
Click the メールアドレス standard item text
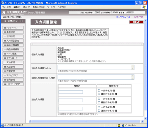click(x=64, y=59)
